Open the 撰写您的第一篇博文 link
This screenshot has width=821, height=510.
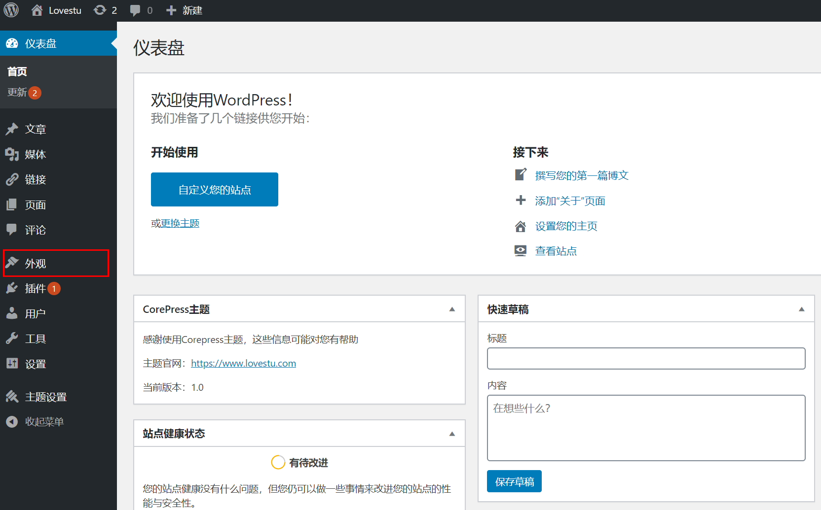point(582,175)
